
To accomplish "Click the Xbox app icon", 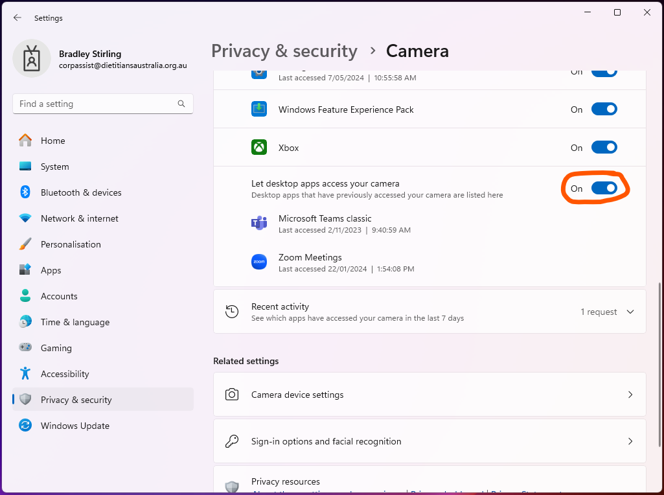I will (x=258, y=147).
